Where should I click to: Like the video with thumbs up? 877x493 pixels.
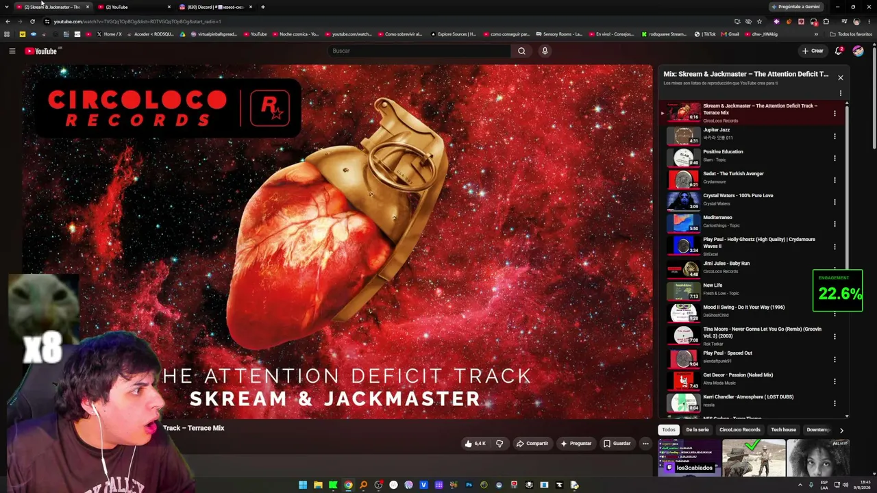pyautogui.click(x=475, y=444)
